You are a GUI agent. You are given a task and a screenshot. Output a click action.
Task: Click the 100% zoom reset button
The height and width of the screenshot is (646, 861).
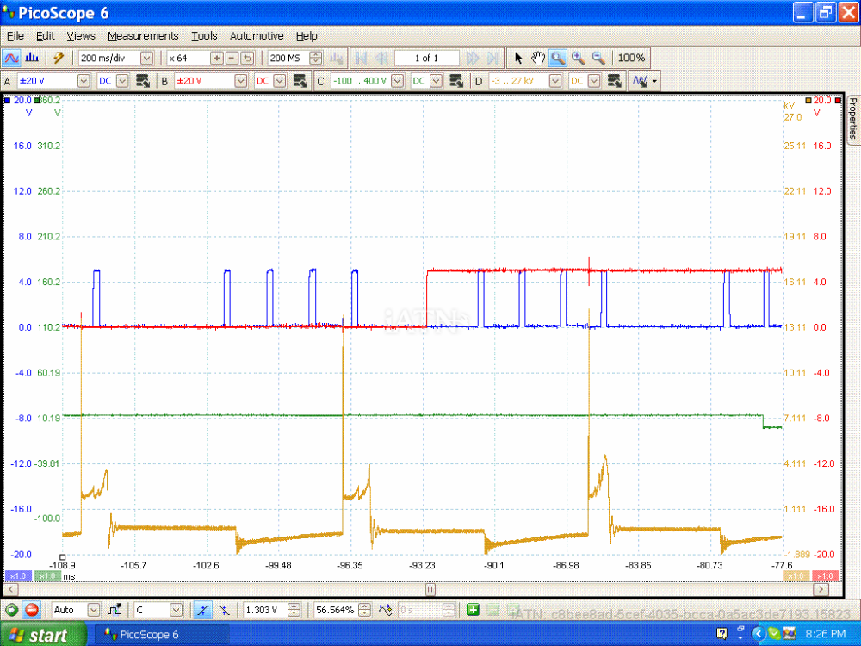tap(631, 58)
